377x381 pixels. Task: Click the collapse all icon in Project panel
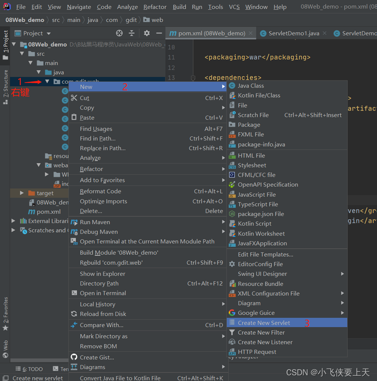point(132,33)
